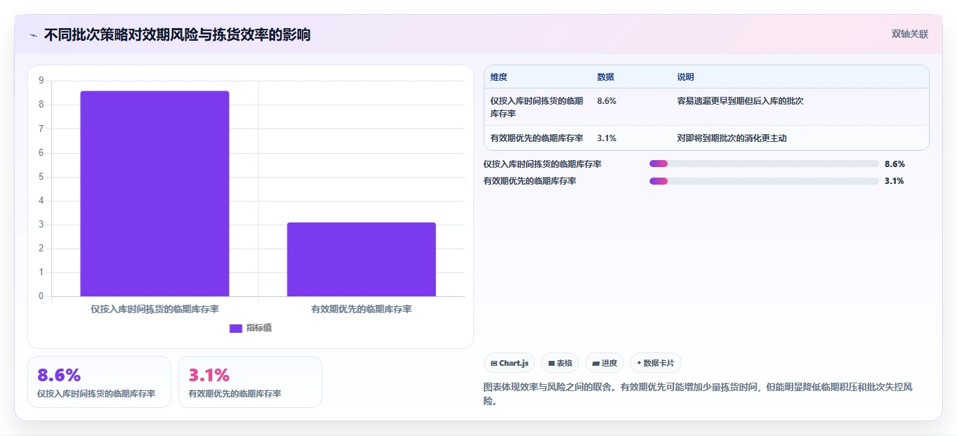Click the chart title 不同批次策略对效期风险与拣货效率的影响

pos(177,34)
